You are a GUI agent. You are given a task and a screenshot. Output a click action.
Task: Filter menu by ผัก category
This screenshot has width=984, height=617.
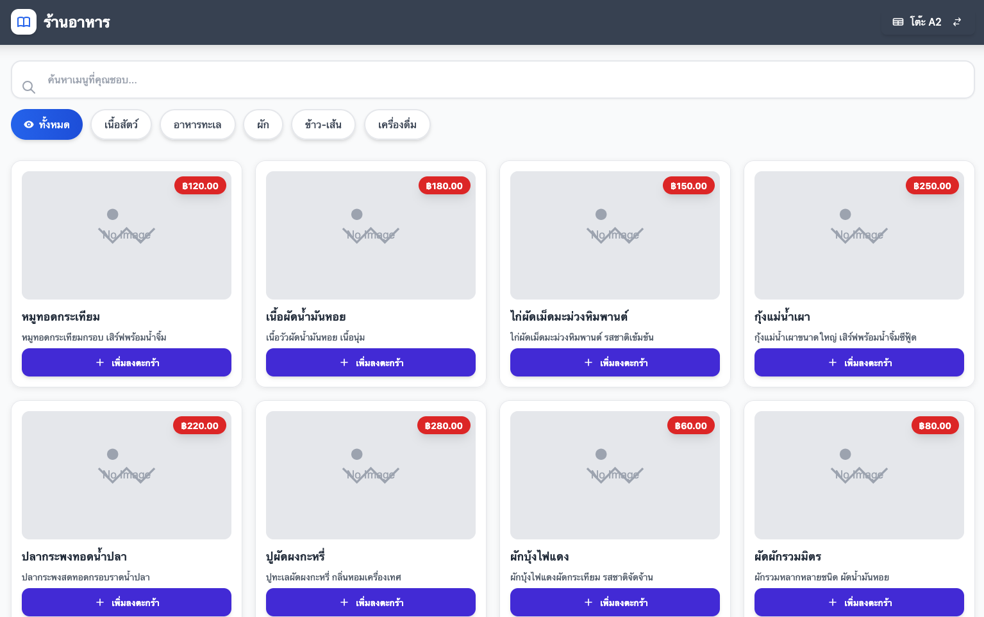(x=263, y=124)
